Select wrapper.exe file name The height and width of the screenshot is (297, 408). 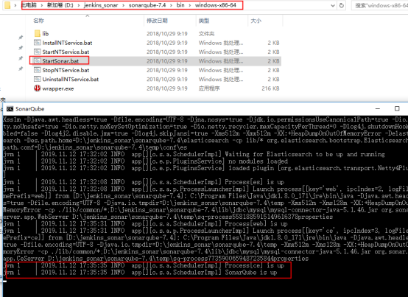(x=58, y=88)
